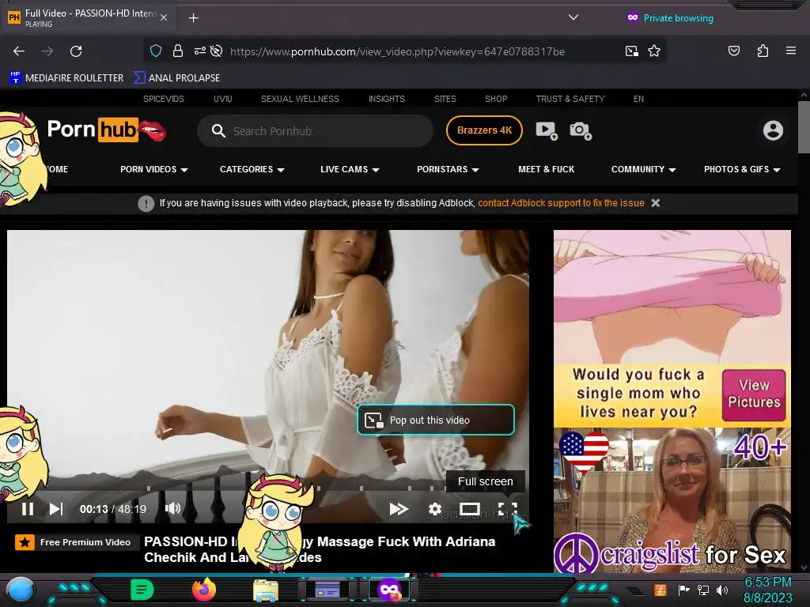Open Firefox from the taskbar
Viewport: 810px width, 607px height.
203,590
